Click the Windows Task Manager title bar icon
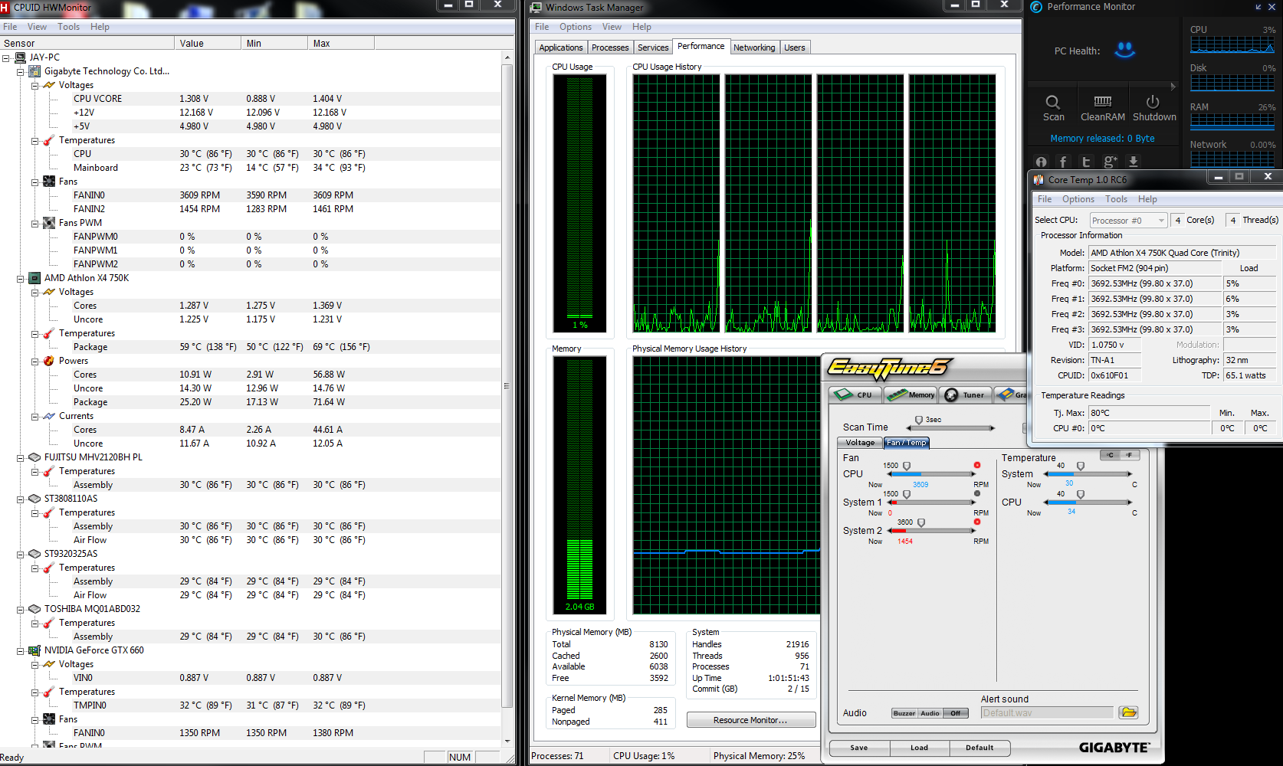Image resolution: width=1283 pixels, height=766 pixels. pos(536,7)
